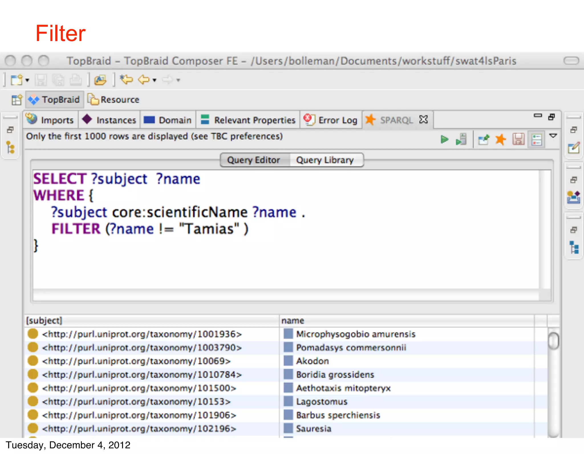Viewport: 584px width, 454px height.
Task: Click the results table vertical scrollbar thumb
Action: point(553,341)
